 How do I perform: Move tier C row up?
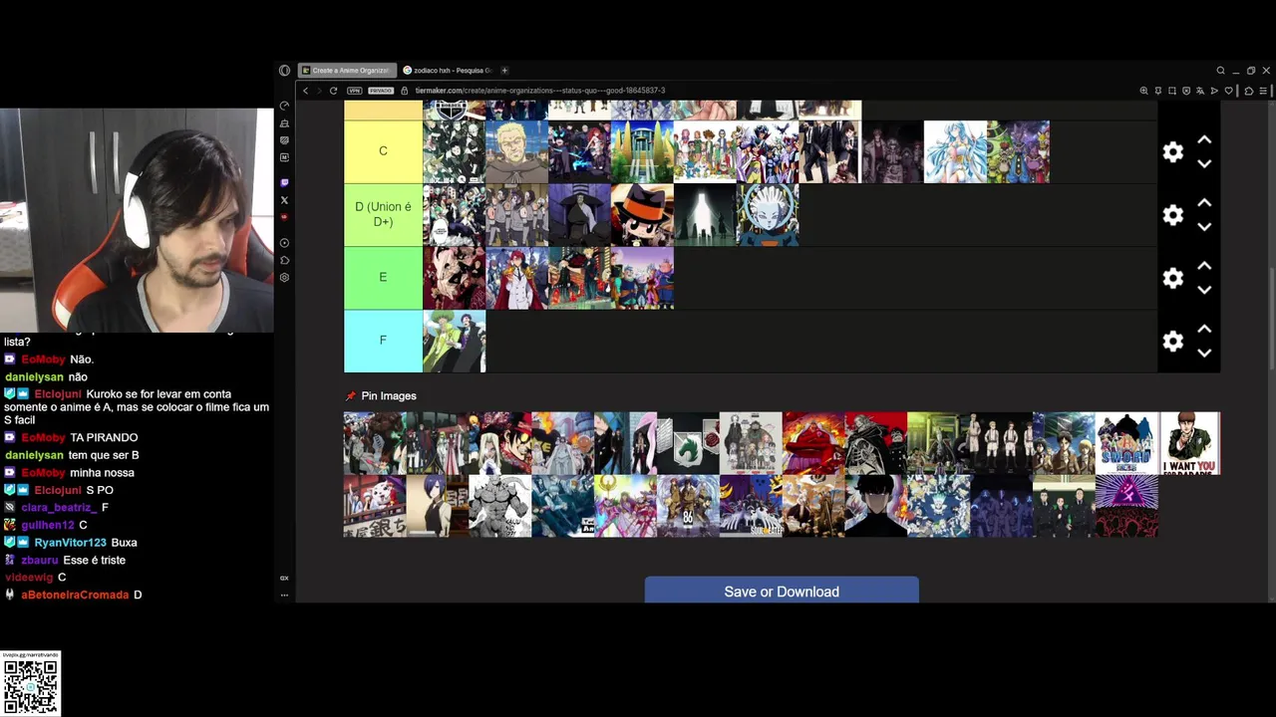coord(1204,140)
